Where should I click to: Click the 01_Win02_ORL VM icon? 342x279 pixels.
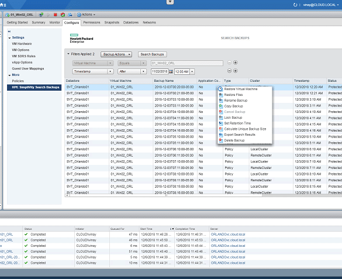coord(7,15)
